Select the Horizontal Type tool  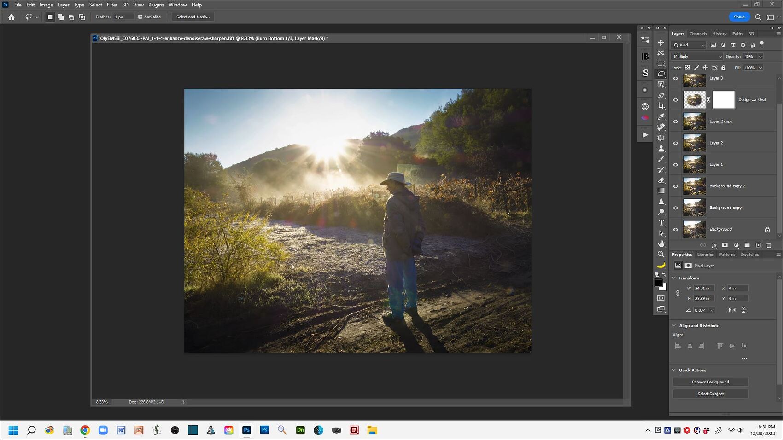coord(661,222)
